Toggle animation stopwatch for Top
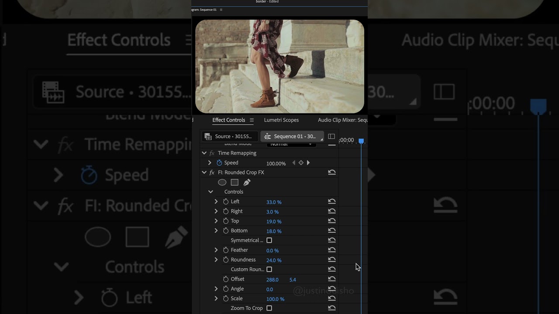This screenshot has height=314, width=559. [226, 221]
